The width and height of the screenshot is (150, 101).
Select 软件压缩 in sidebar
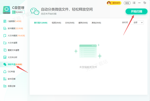tap(11, 79)
